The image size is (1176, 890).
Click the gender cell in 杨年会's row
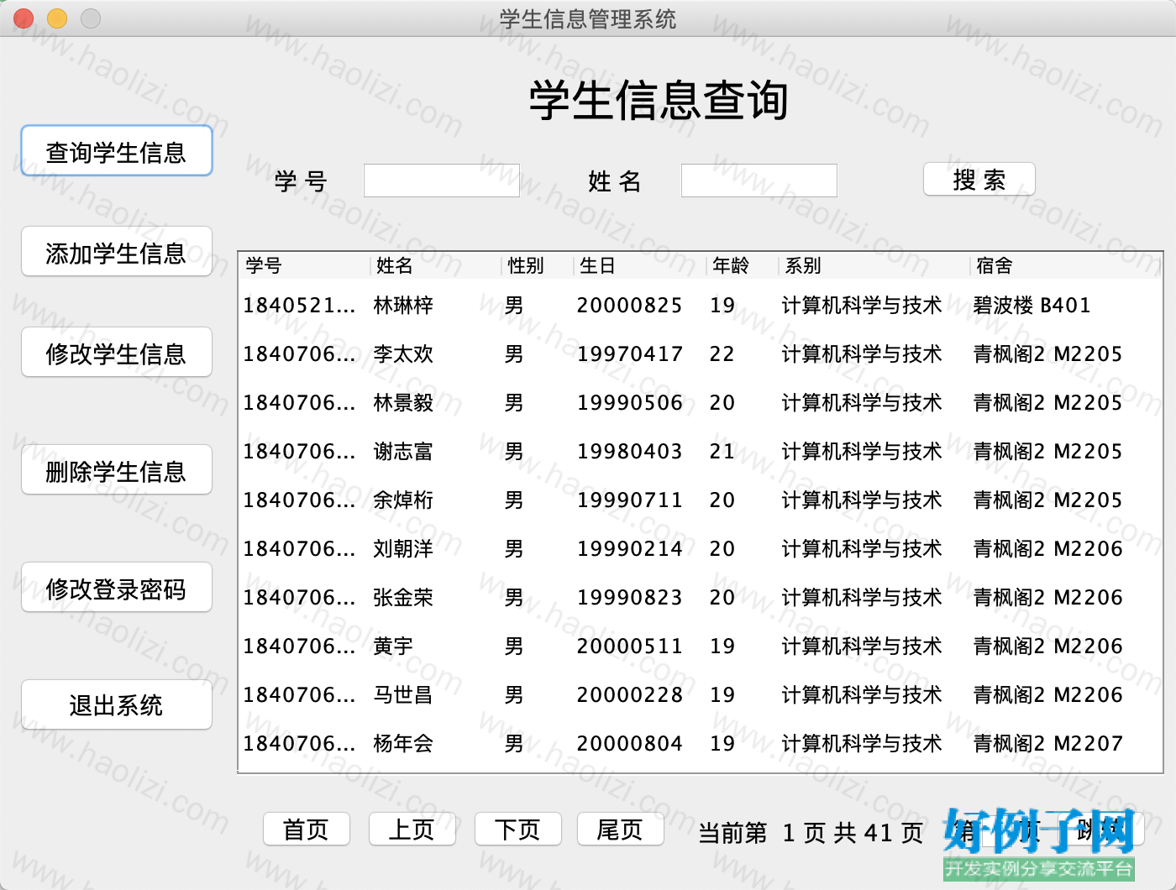point(514,744)
